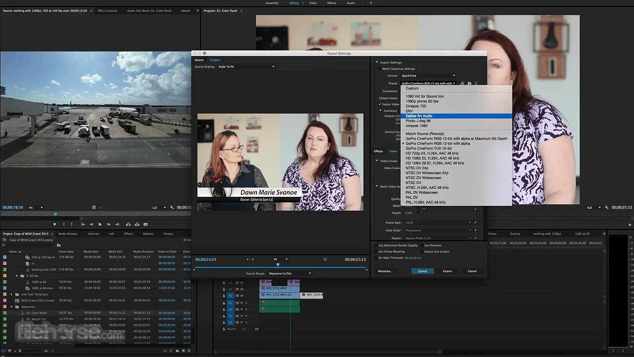Collapse the Sequences bin
The height and width of the screenshot is (357, 634).
(x=11, y=307)
